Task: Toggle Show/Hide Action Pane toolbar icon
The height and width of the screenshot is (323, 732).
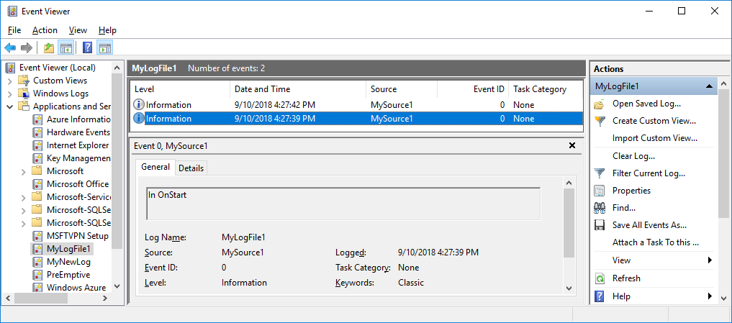Action: (x=105, y=47)
